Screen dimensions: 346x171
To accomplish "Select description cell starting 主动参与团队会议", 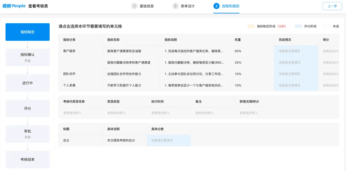I will pyautogui.click(x=195, y=74).
